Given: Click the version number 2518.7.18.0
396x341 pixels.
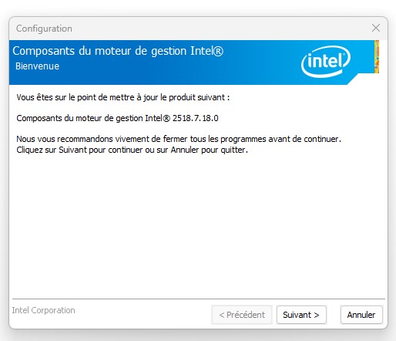Looking at the screenshot, I should 195,118.
